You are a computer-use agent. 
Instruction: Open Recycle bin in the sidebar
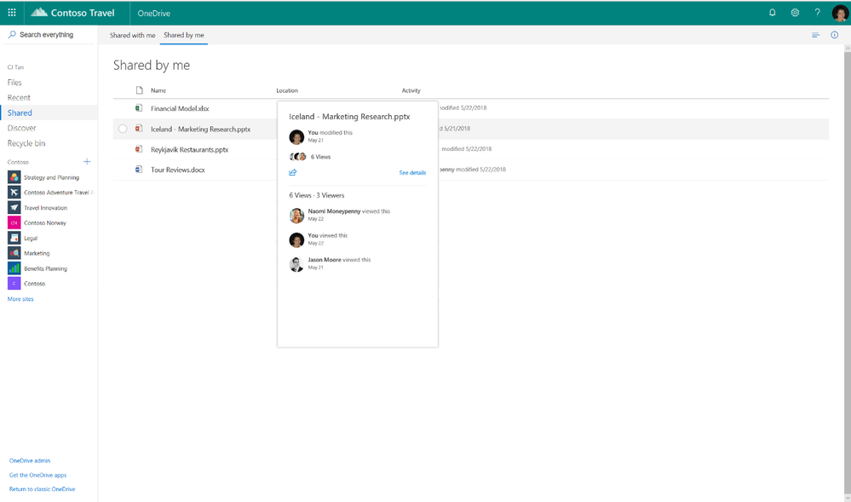tap(26, 143)
